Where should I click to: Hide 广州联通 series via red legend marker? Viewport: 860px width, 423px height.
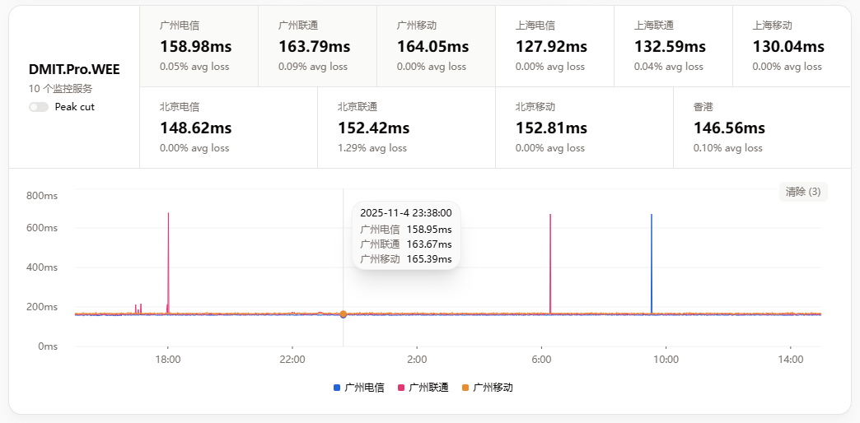click(x=401, y=388)
